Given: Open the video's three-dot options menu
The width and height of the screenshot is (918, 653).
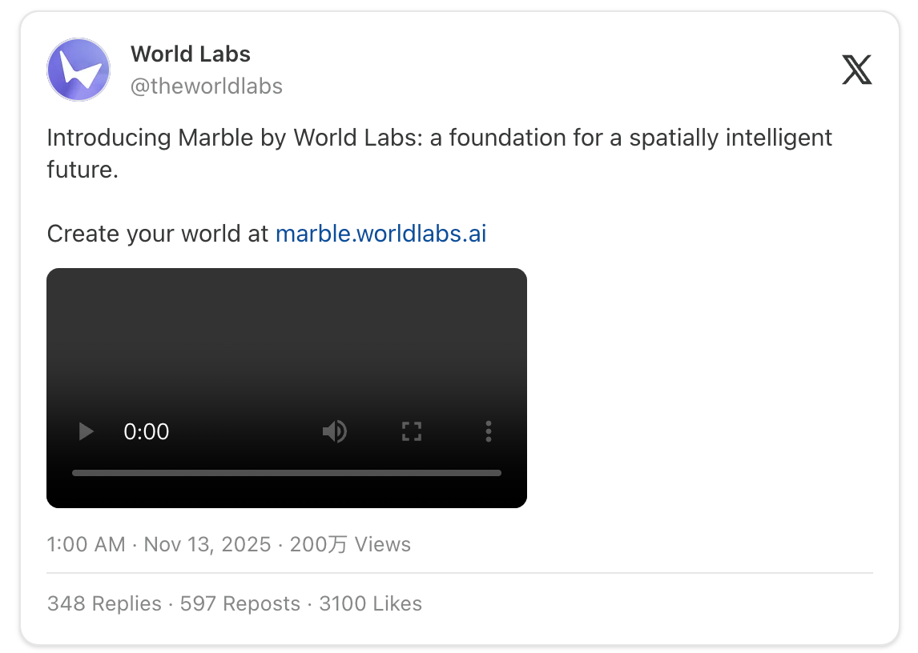Looking at the screenshot, I should [488, 432].
